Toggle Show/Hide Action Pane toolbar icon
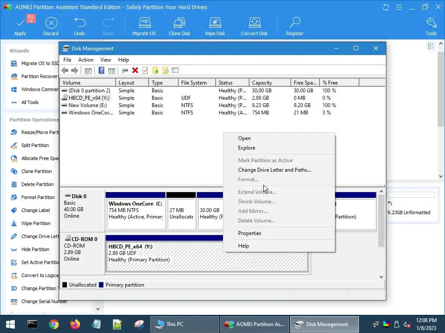 [x=112, y=71]
